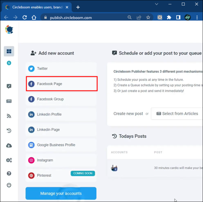Screen dimensions: 203x202
Task: Click the share page icon in address bar
Action: click(139, 17)
